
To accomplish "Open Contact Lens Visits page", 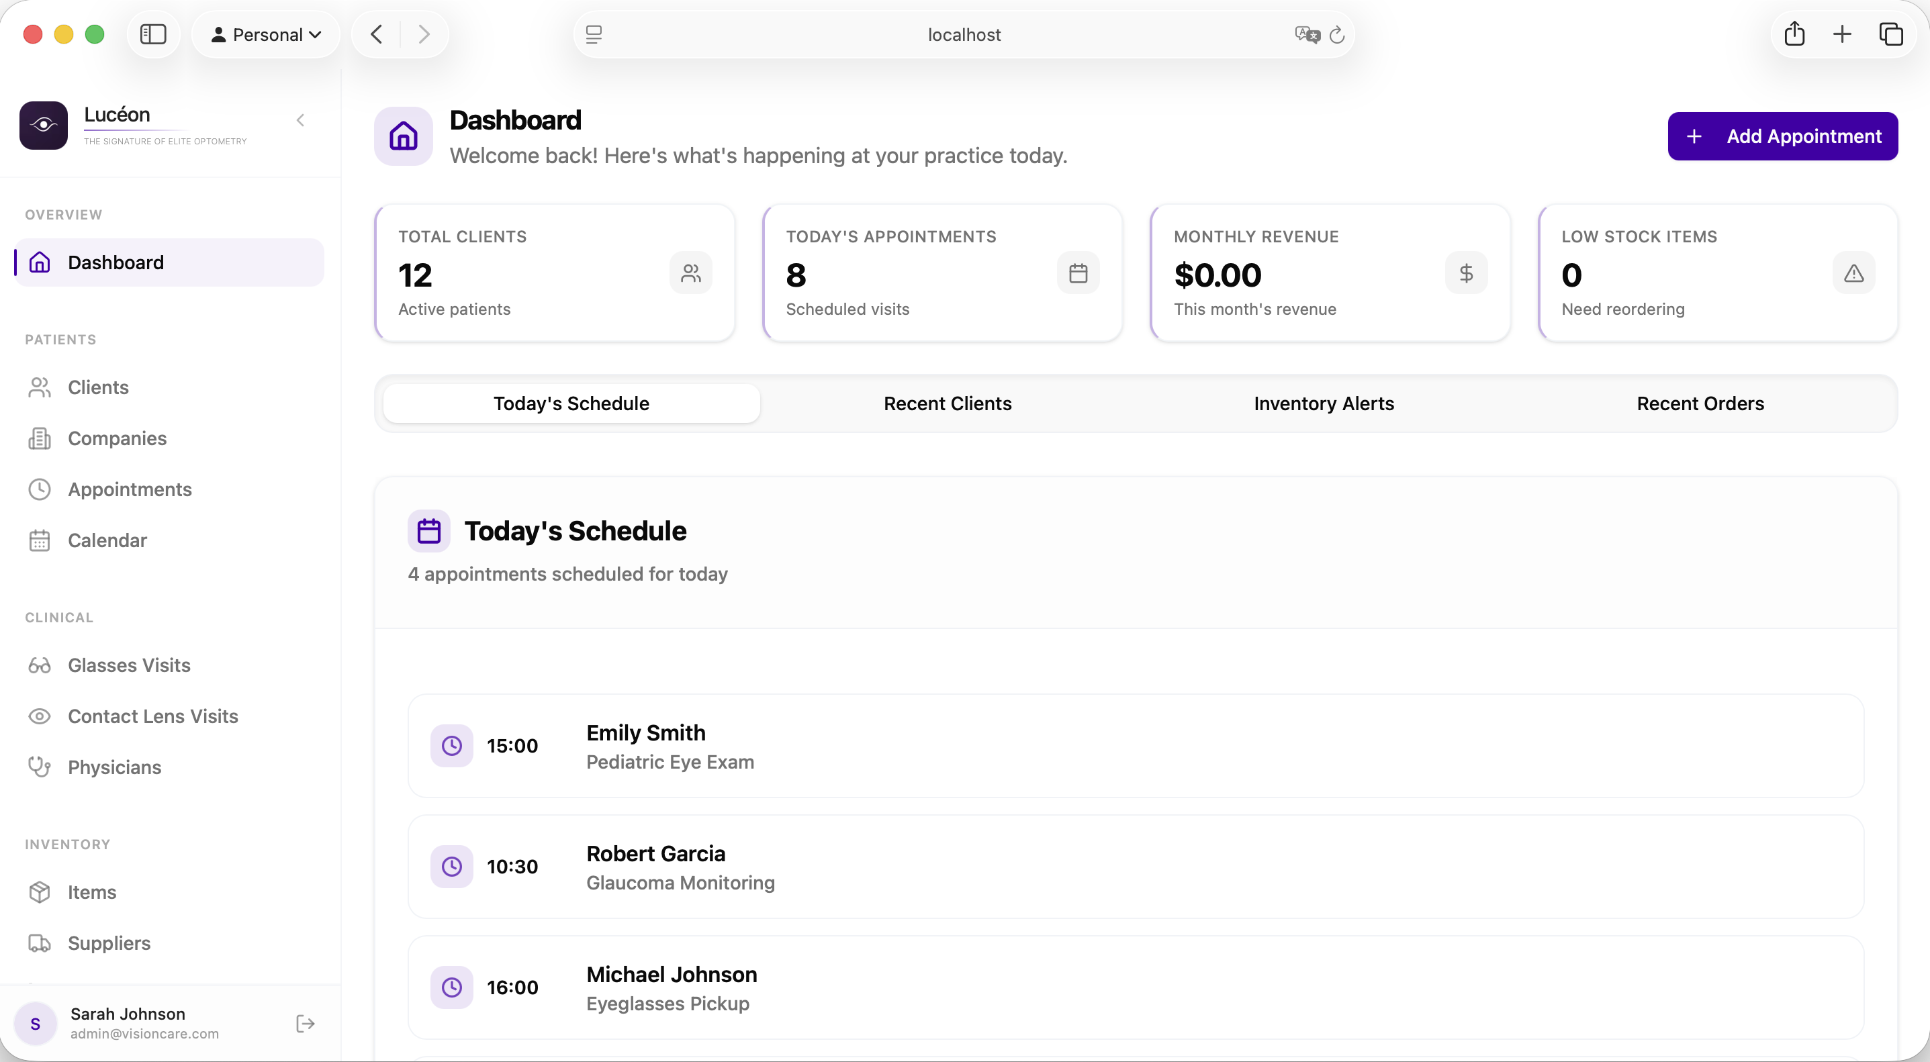I will pos(153,716).
